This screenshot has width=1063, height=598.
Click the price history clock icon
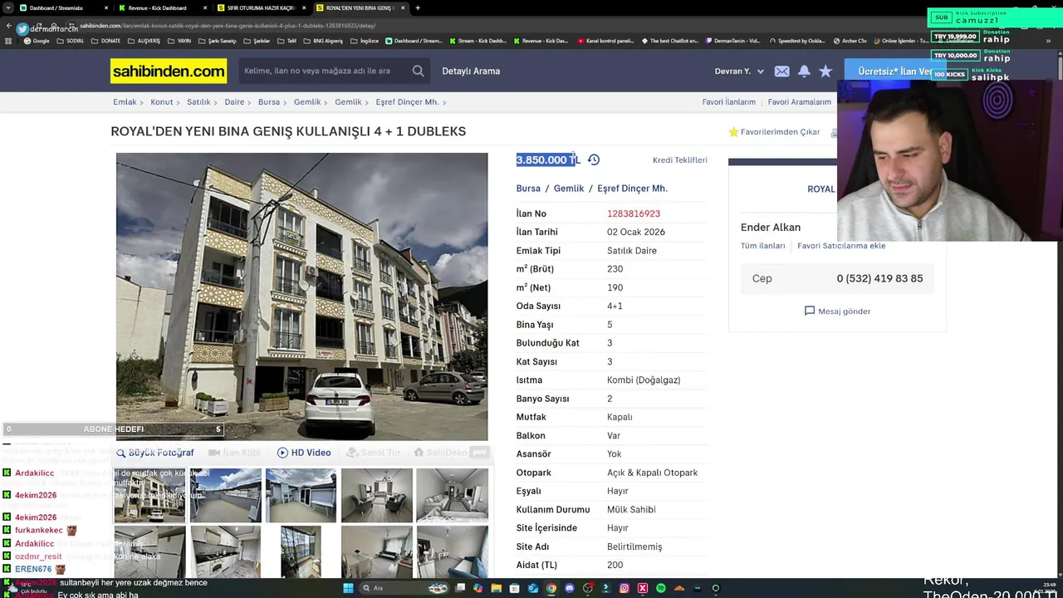594,159
